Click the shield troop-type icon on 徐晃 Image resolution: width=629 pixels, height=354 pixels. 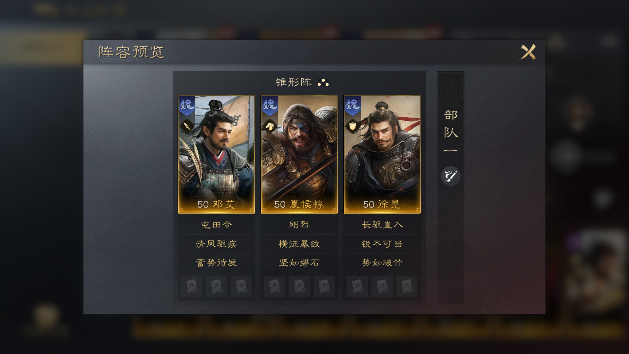point(353,126)
